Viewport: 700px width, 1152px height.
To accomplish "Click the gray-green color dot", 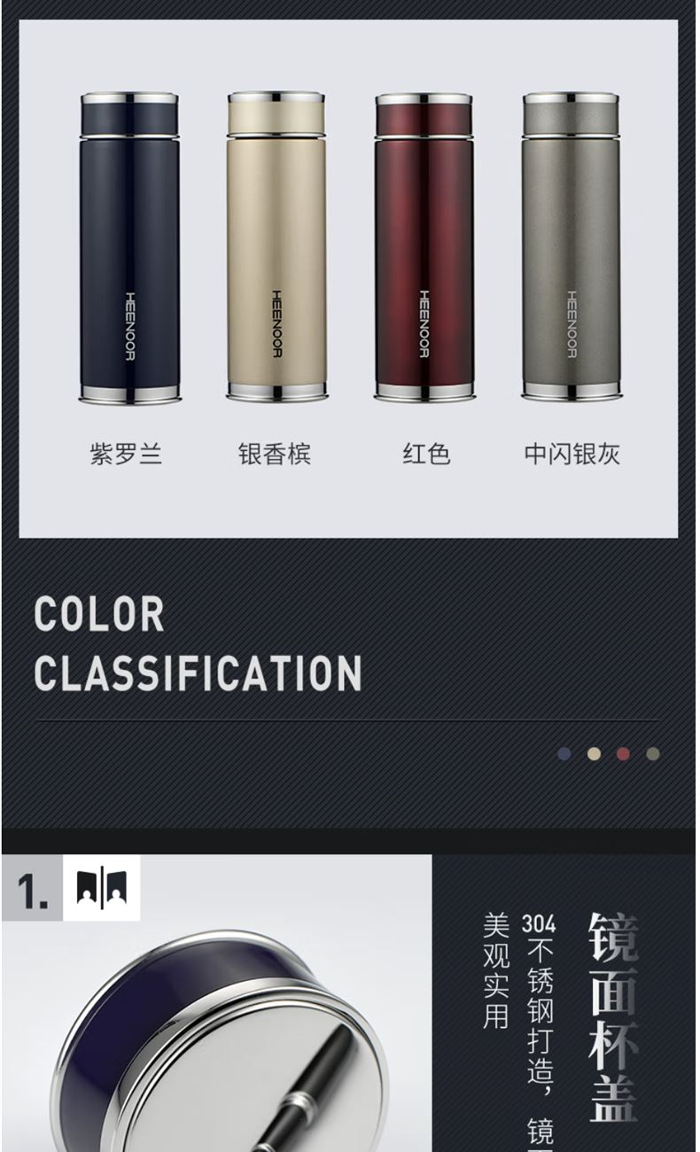I will 653,754.
